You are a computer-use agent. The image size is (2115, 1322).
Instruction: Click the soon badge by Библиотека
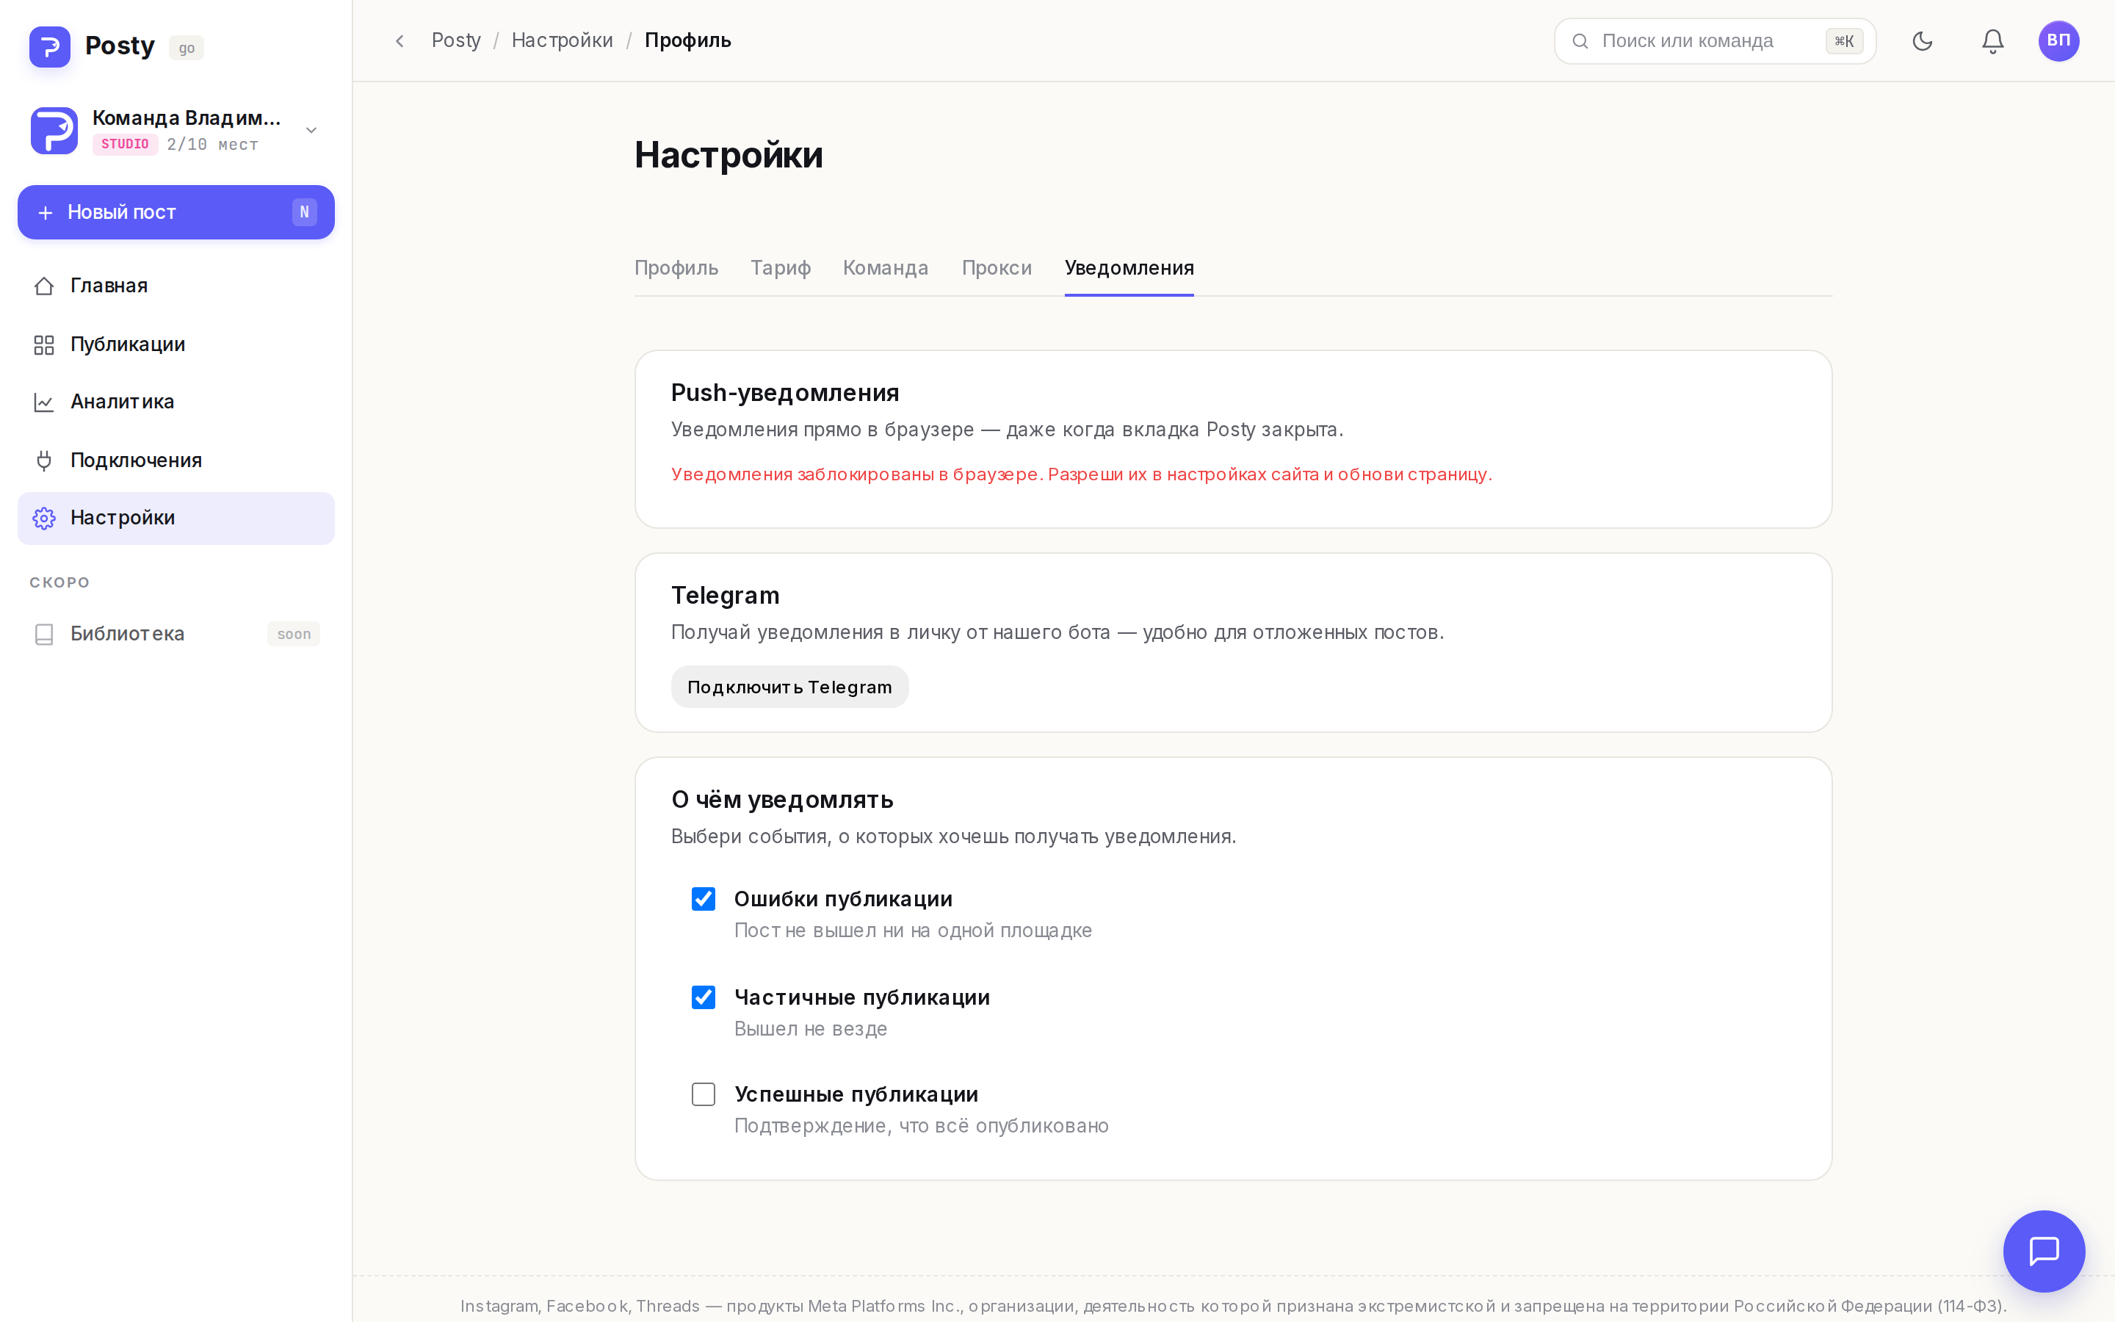pyautogui.click(x=294, y=634)
